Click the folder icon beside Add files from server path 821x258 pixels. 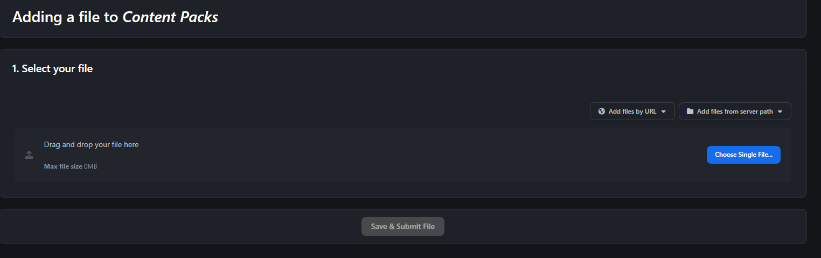pos(690,111)
